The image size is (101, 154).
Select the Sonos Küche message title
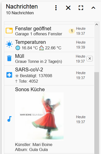pos(30,89)
